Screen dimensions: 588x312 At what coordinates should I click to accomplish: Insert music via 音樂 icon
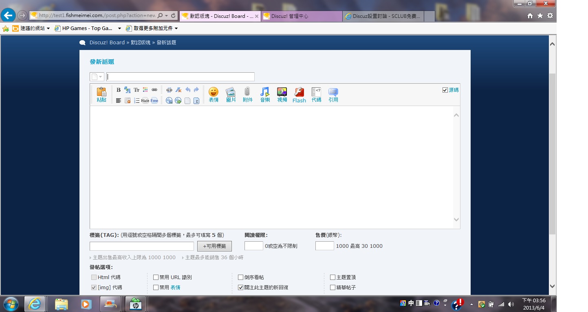pyautogui.click(x=265, y=95)
